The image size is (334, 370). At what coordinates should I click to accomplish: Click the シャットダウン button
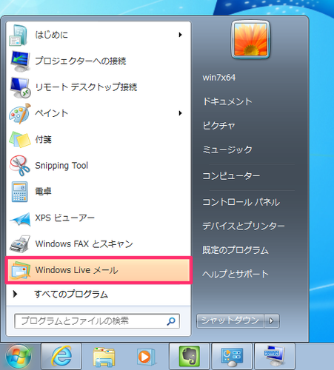pos(230,321)
